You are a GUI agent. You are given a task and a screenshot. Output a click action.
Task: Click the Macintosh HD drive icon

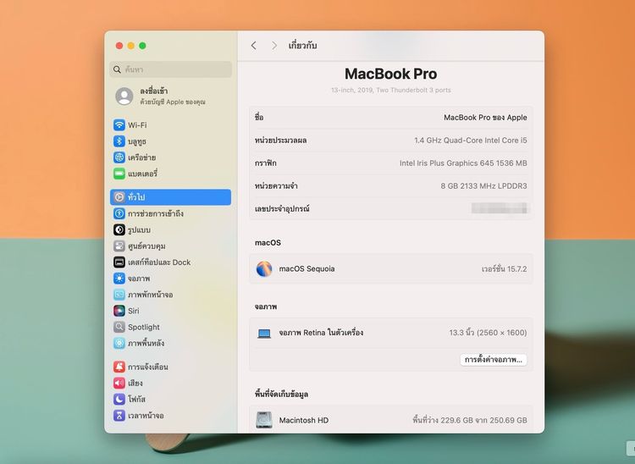pos(264,420)
